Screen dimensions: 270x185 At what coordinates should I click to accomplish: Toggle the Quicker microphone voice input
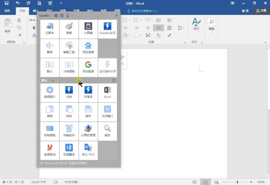click(68, 16)
